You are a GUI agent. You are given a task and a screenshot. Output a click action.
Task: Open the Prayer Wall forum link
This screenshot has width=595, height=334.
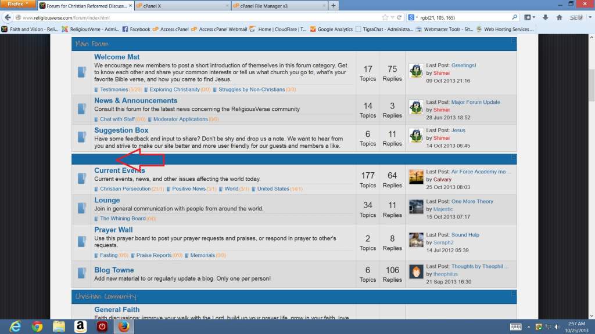coord(113,230)
